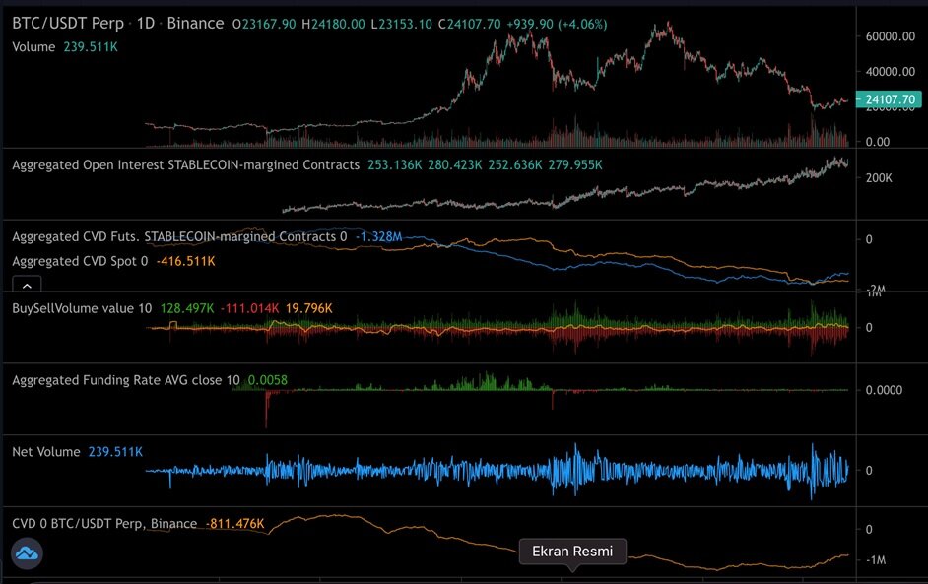Click the Binance exchange label
928x584 pixels.
pyautogui.click(x=196, y=23)
